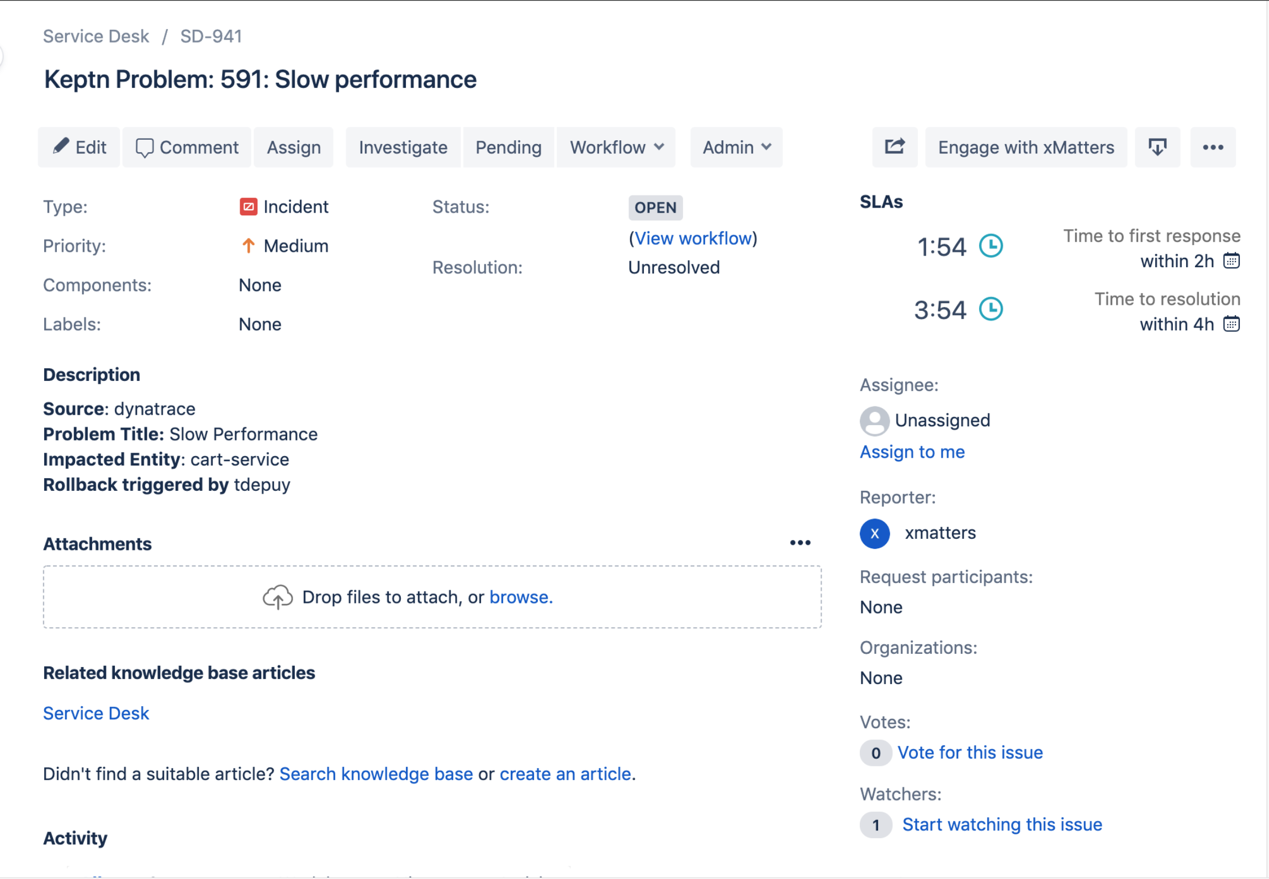
Task: Click the calendar icon beside within 4h
Action: pos(1231,324)
